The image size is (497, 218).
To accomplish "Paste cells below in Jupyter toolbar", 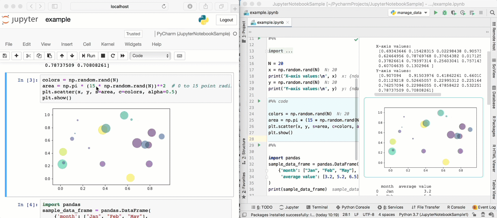I will (x=49, y=56).
